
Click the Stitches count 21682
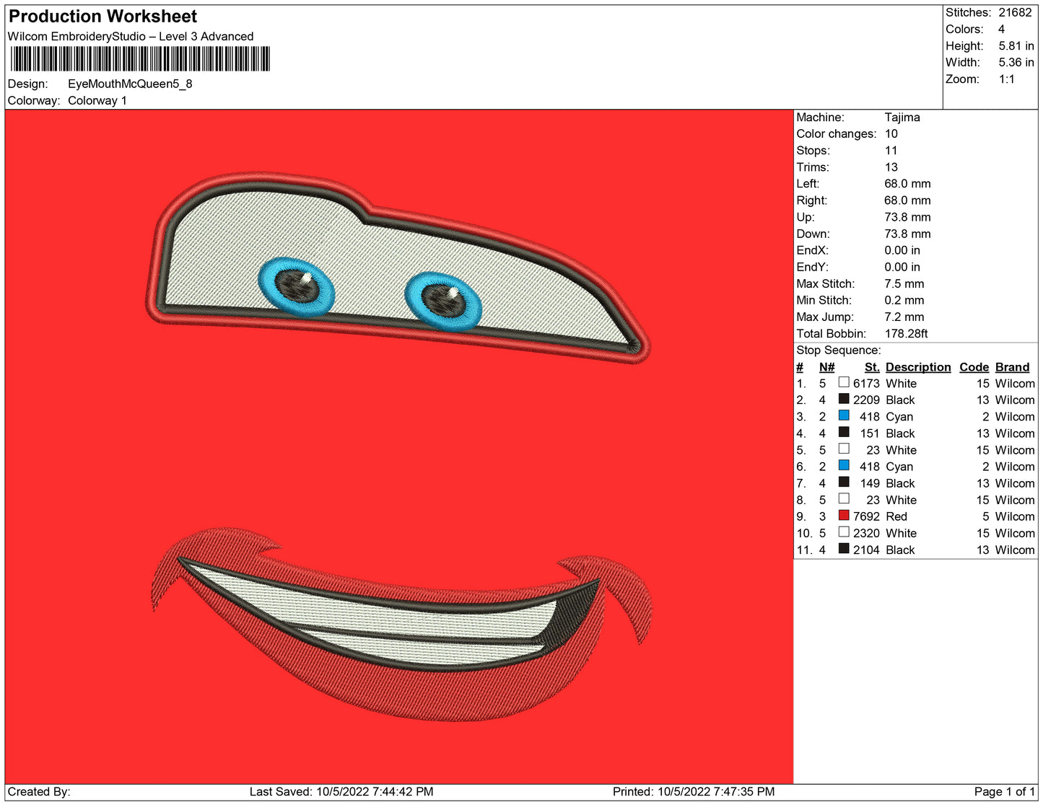pos(1015,12)
